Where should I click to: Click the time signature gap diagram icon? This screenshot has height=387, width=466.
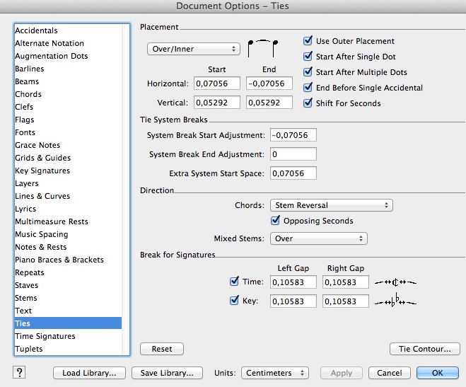[397, 282]
